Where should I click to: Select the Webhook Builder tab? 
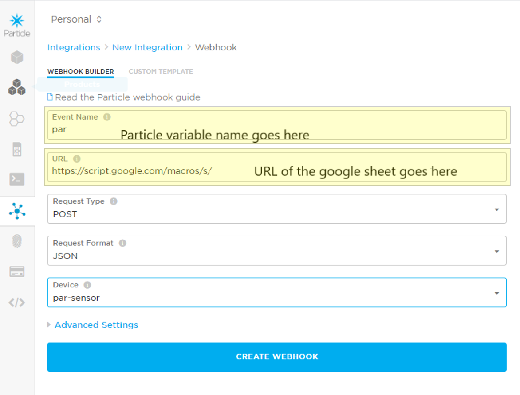point(80,71)
